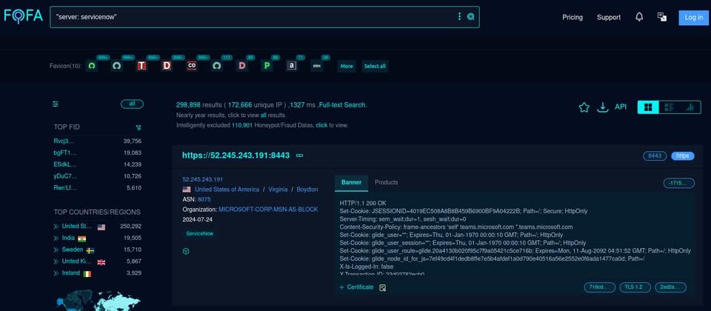Select the green P favicon
The height and width of the screenshot is (311, 711).
coord(267,66)
